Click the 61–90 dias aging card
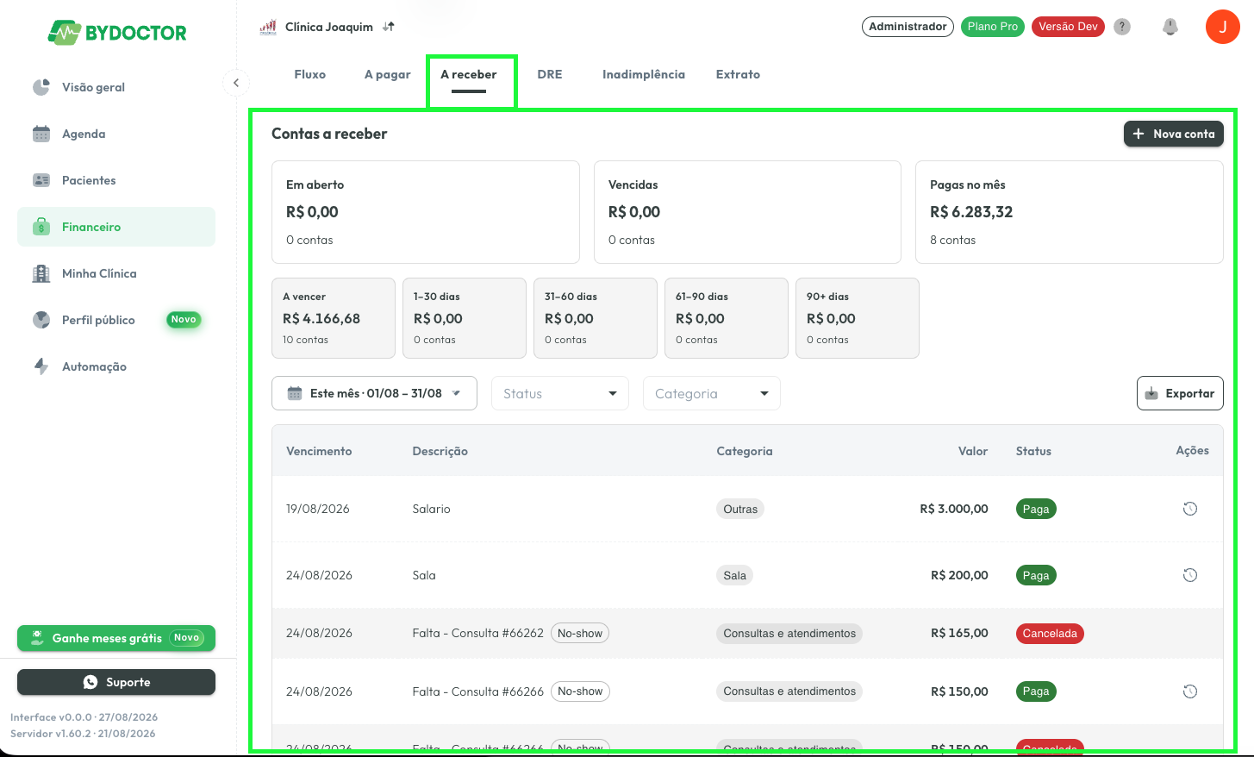This screenshot has width=1254, height=757. pos(727,318)
